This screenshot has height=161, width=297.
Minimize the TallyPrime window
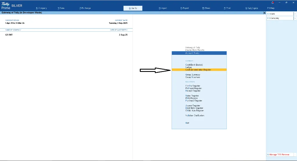coord(279,3)
